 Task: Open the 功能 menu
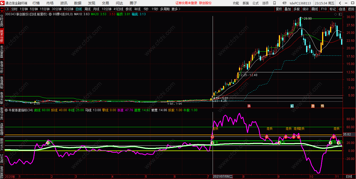pyautogui.click(x=236, y=3)
